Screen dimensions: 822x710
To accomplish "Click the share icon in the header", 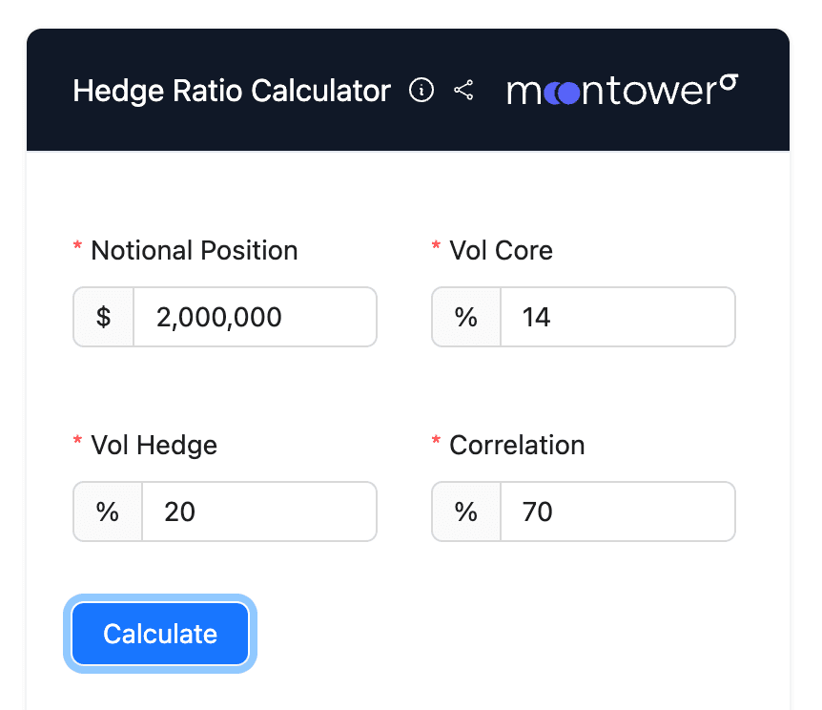I will point(465,91).
